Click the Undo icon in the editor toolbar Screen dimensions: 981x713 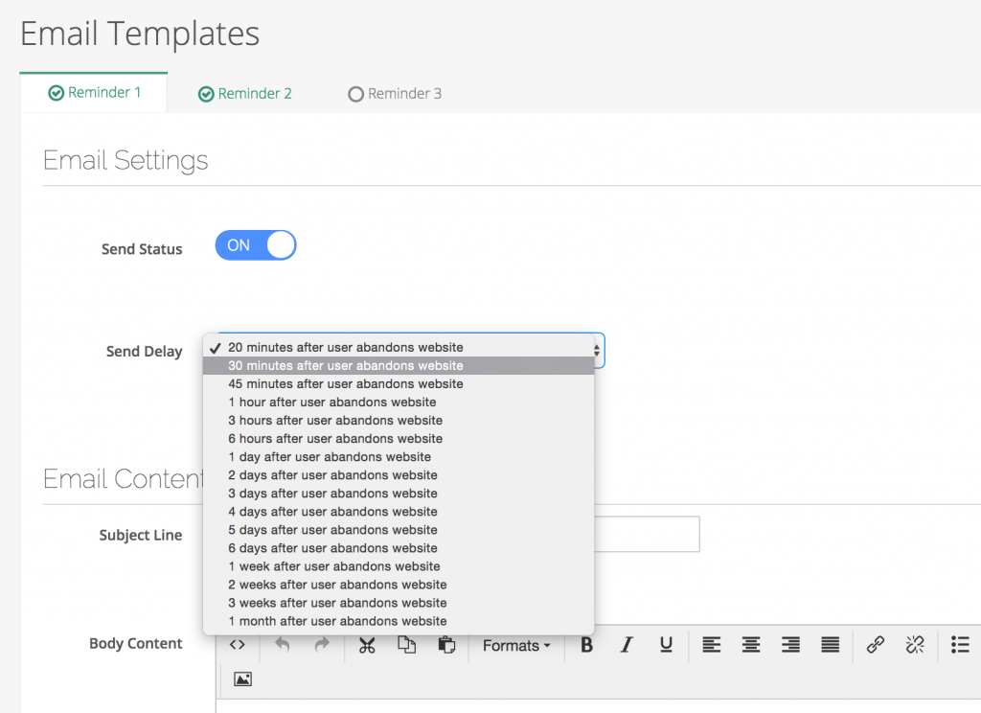(283, 645)
